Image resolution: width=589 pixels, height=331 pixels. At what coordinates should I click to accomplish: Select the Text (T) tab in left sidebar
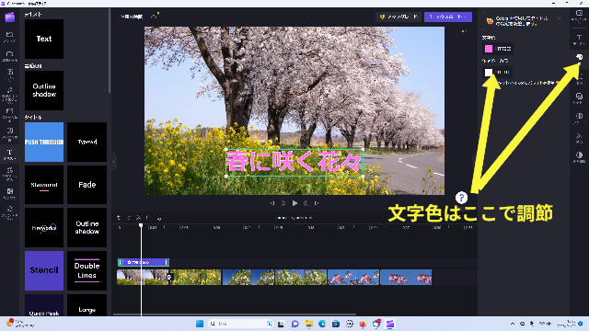click(9, 154)
